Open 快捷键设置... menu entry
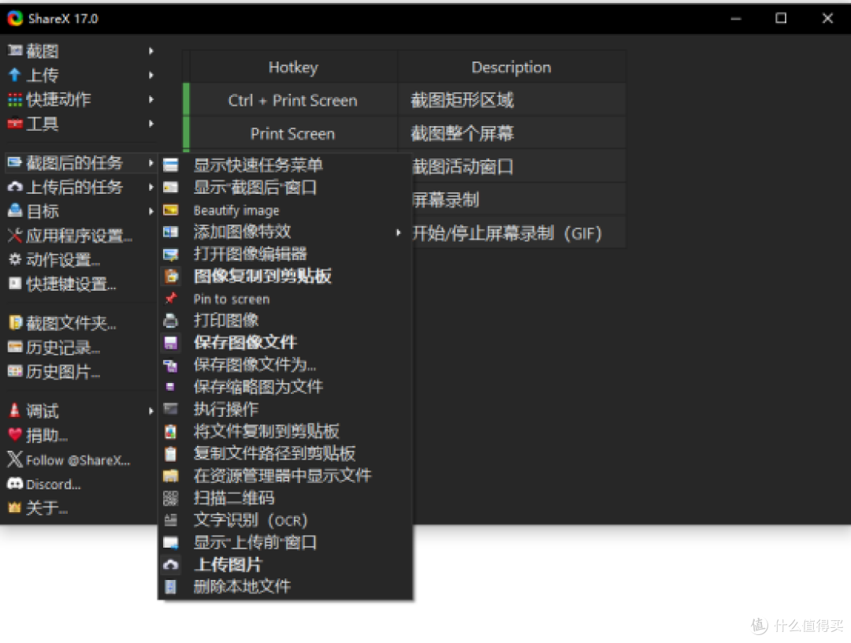Screen dimensions: 851x643 tap(80, 284)
